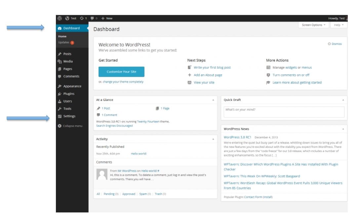Open the WPTavern Scott Basgaard news link
This screenshot has width=356, height=219.
(x=262, y=176)
